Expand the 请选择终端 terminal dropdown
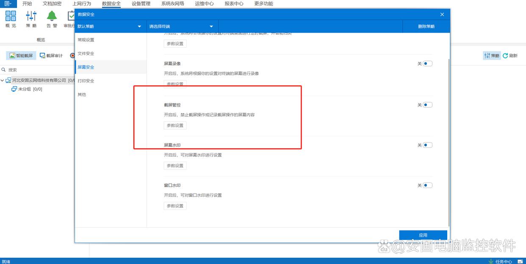The width and height of the screenshot is (526, 264). tap(182, 26)
